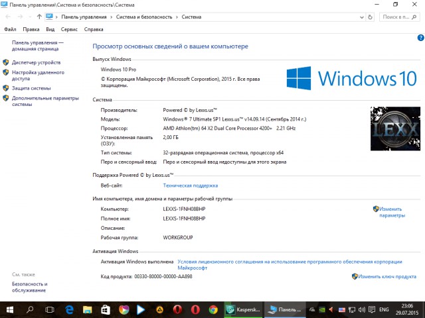Open the Action Center notifications icon
Image resolution: width=425 pixels, height=318 pixels.
click(x=372, y=309)
